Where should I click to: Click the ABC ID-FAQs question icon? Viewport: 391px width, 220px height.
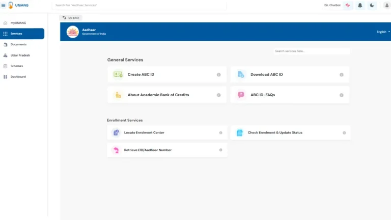241,95
